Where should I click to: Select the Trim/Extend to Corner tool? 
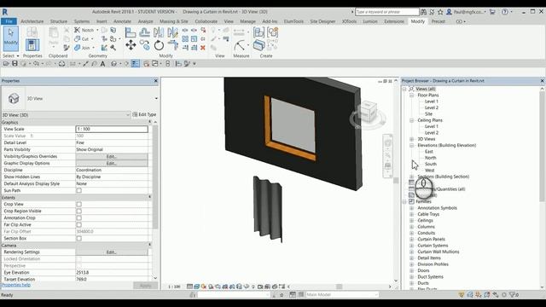click(x=172, y=45)
